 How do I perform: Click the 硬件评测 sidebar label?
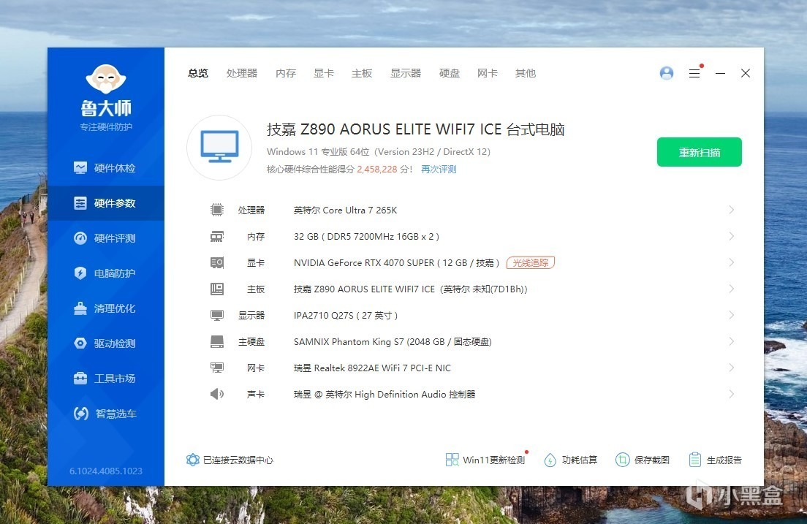[115, 238]
